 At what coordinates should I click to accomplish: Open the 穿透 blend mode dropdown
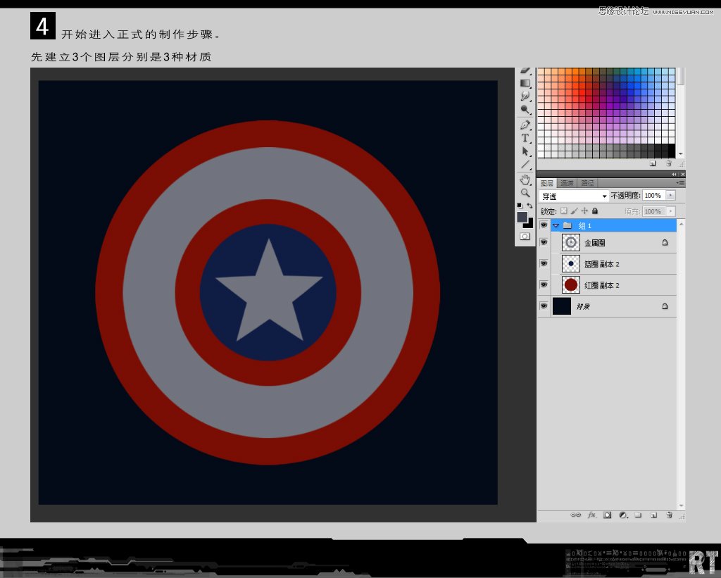click(x=574, y=196)
